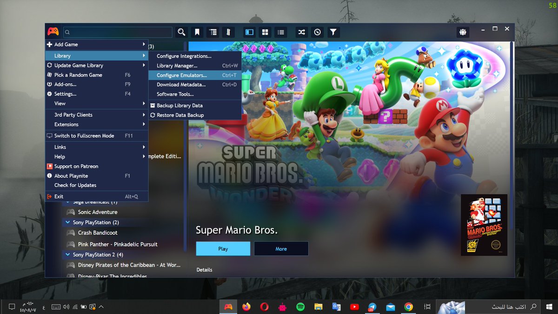Image resolution: width=558 pixels, height=314 pixels.
Task: Click the Task View taskbar icon
Action: tap(427, 307)
